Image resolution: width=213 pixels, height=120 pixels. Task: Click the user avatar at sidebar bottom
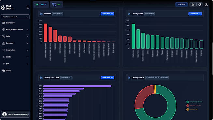coord(5,114)
